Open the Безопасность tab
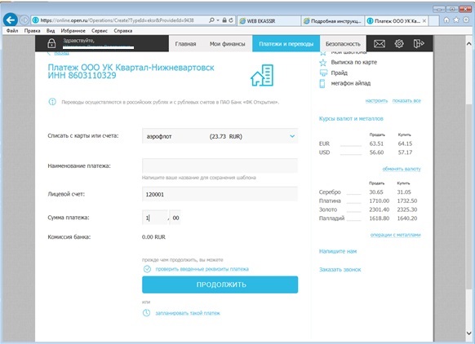This screenshot has width=475, height=344. tap(343, 44)
